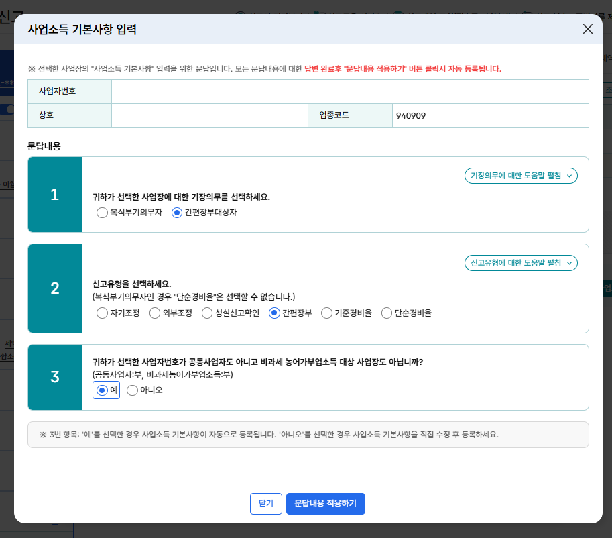
Task: Click the 문답내용 적용하기 button
Action: pyautogui.click(x=326, y=503)
